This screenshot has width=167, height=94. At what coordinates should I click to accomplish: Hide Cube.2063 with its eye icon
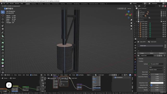tap(165, 29)
